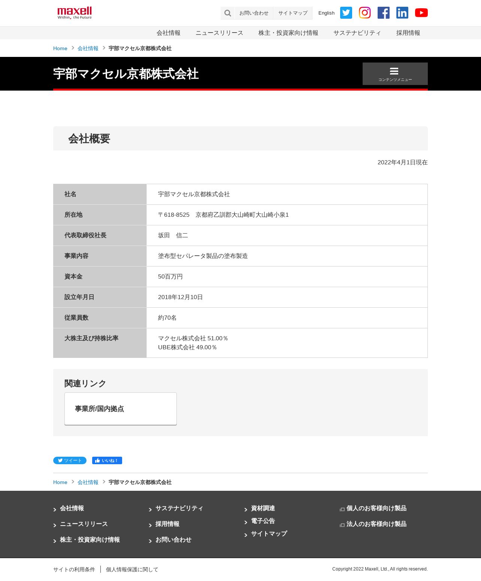Click the capital value 50百万円
This screenshot has width=481, height=581.
170,277
